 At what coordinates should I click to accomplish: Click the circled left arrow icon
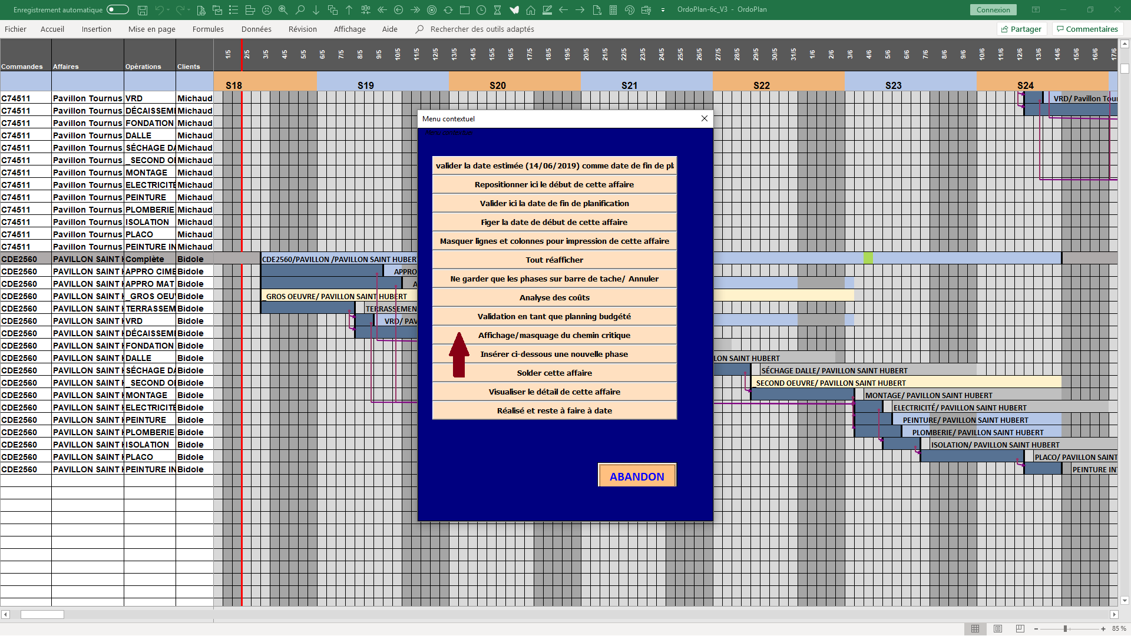(x=399, y=9)
